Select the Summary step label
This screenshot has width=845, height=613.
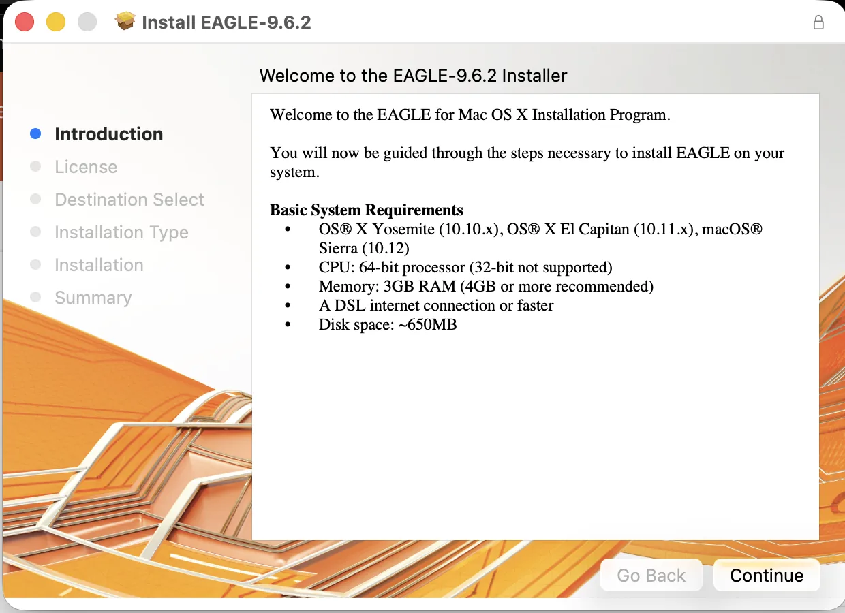point(93,297)
